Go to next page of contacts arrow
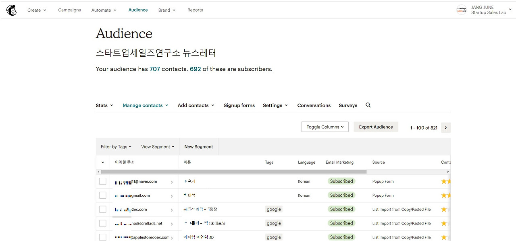This screenshot has height=241, width=516. click(x=445, y=128)
